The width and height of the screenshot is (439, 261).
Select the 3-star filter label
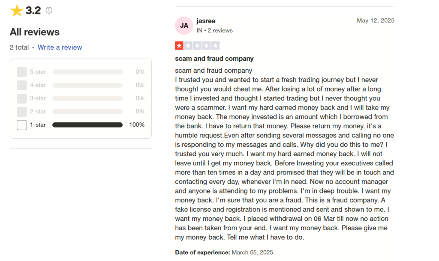tap(38, 98)
